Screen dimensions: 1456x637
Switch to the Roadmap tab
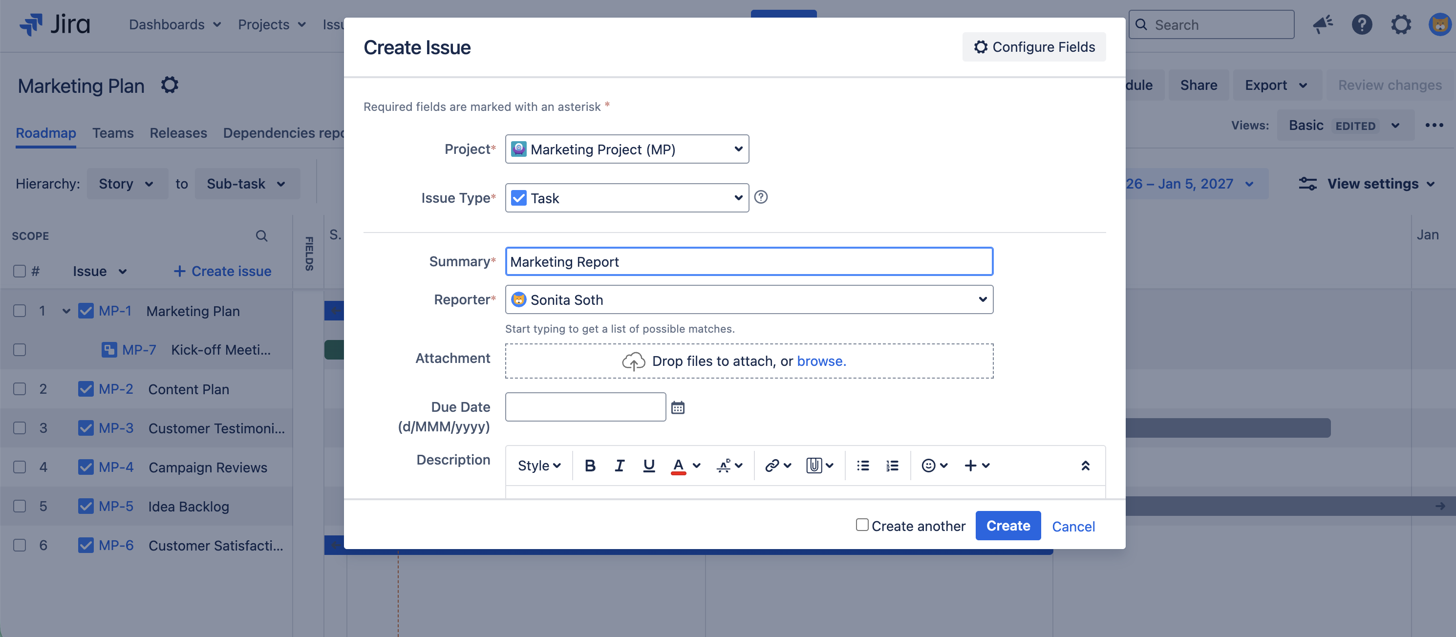[x=46, y=133]
